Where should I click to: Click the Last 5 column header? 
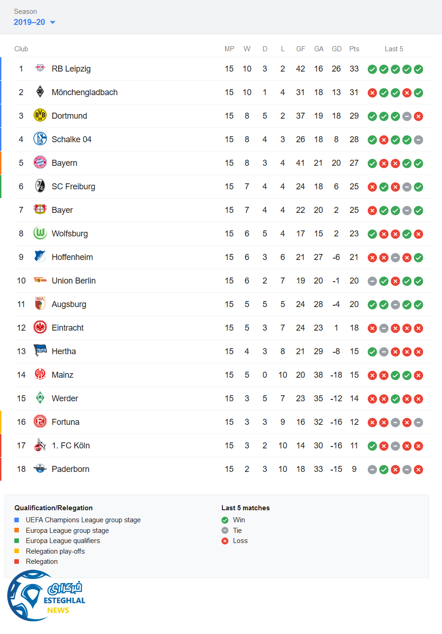coord(394,49)
